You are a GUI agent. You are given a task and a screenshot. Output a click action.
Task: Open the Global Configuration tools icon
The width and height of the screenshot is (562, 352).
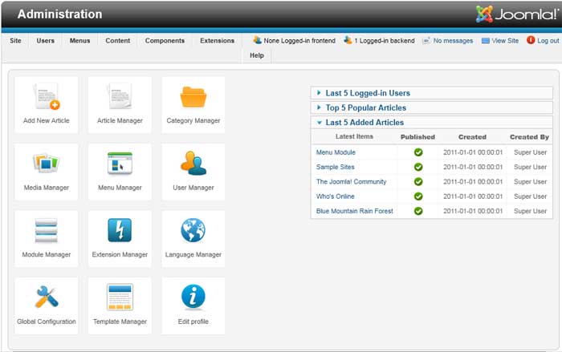coord(47,297)
